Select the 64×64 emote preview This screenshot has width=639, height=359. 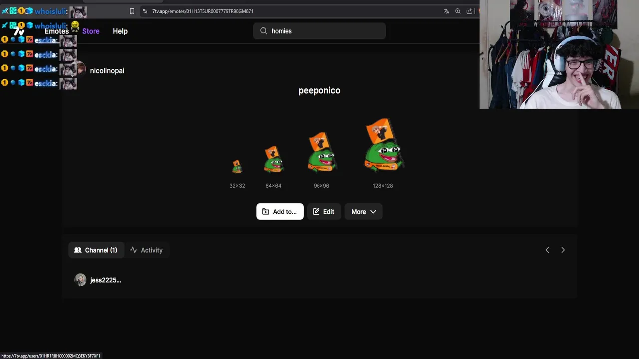point(273,159)
